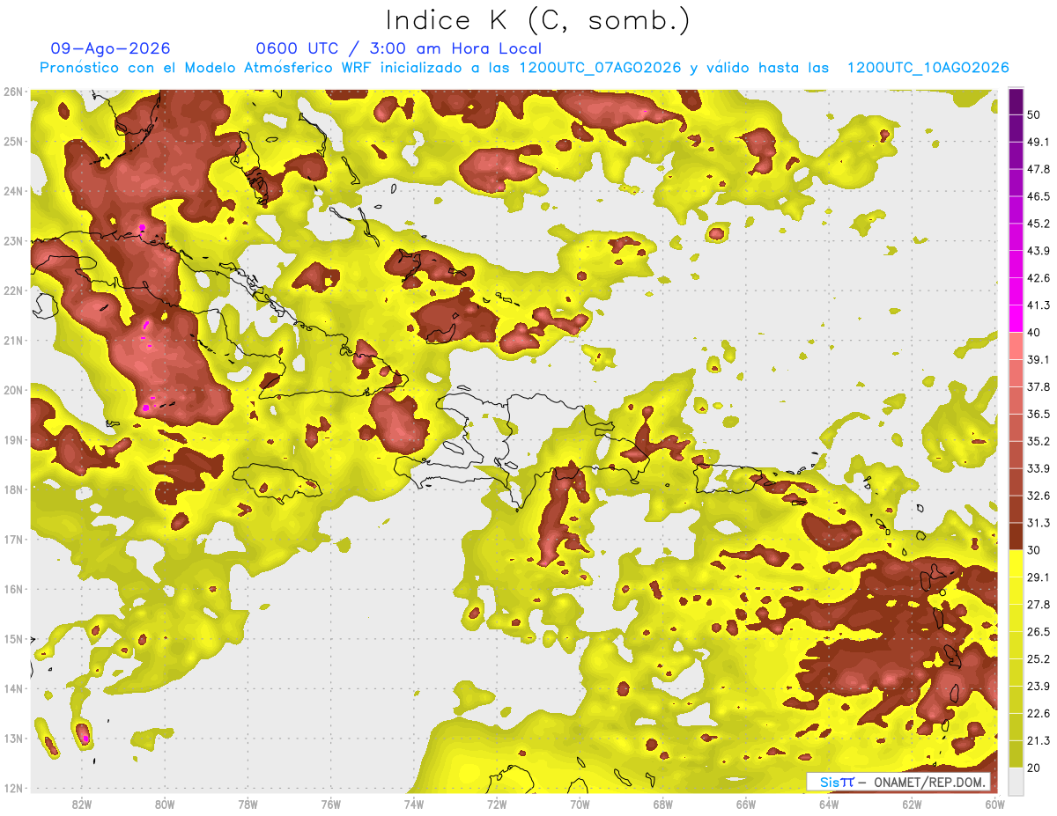
Task: Click the dark brown colorbar swatch between 30 and 31.3
Action: point(1016,536)
